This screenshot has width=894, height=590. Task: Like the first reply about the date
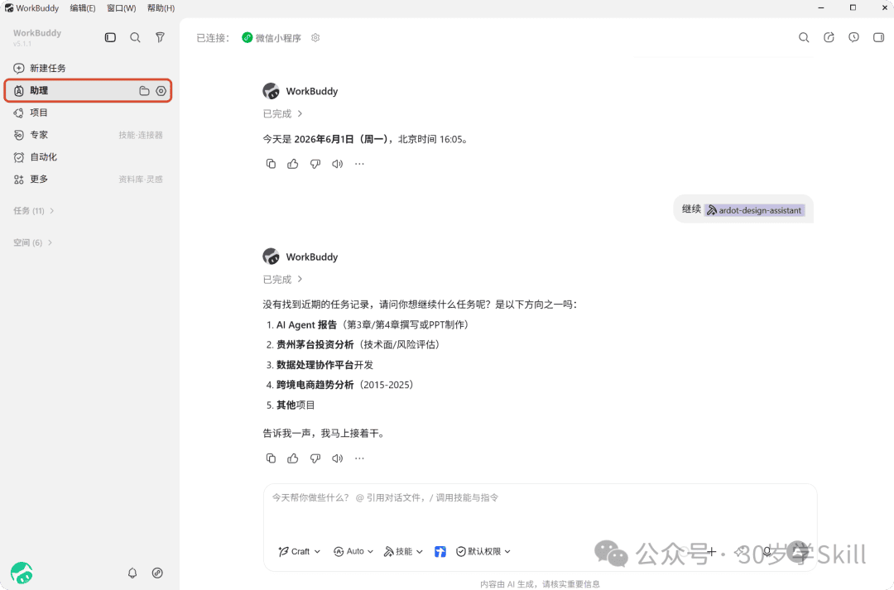(293, 164)
